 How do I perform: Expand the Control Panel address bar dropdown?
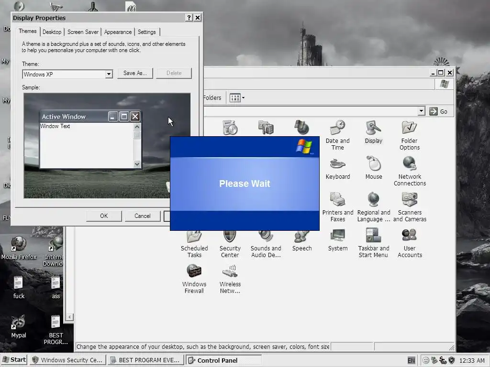pos(421,111)
